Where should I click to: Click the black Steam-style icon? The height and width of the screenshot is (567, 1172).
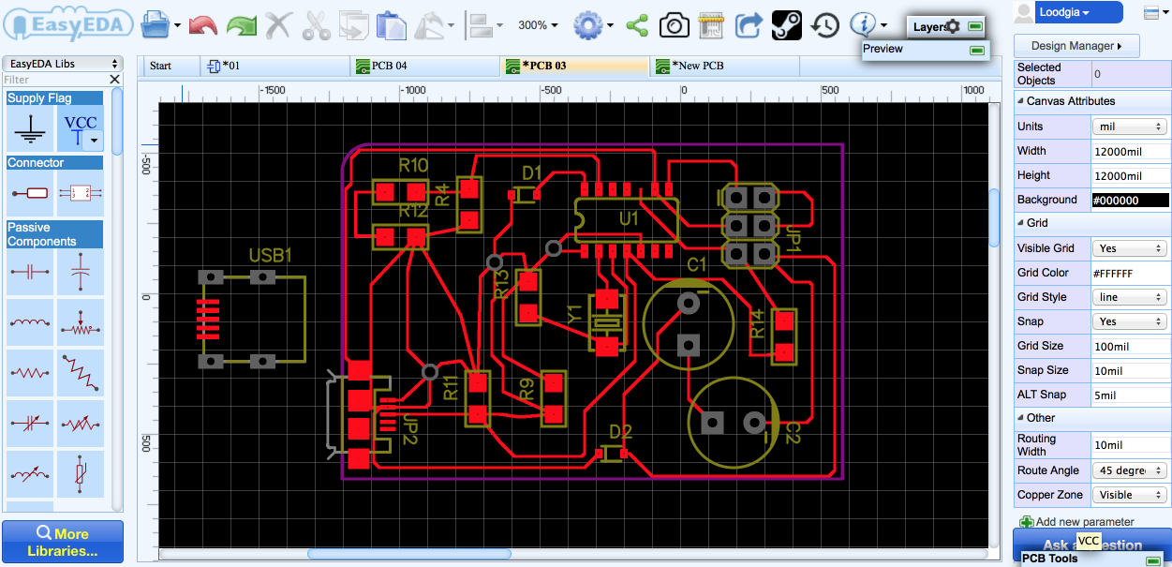point(786,25)
